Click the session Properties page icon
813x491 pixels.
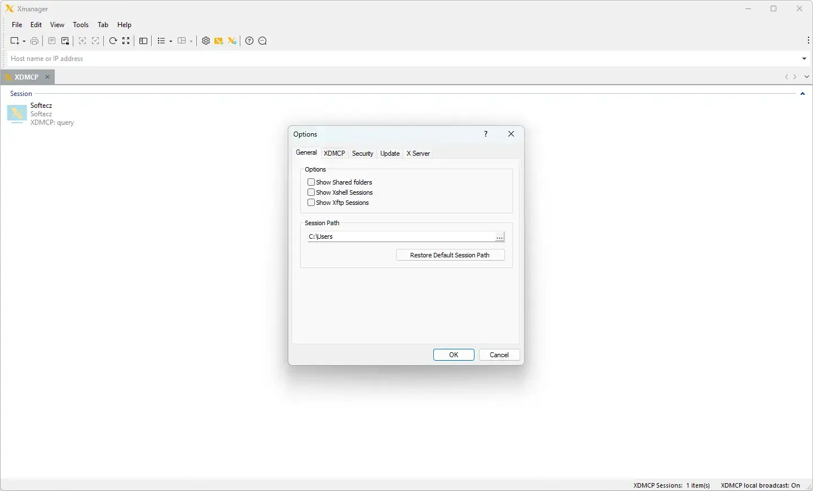point(52,41)
